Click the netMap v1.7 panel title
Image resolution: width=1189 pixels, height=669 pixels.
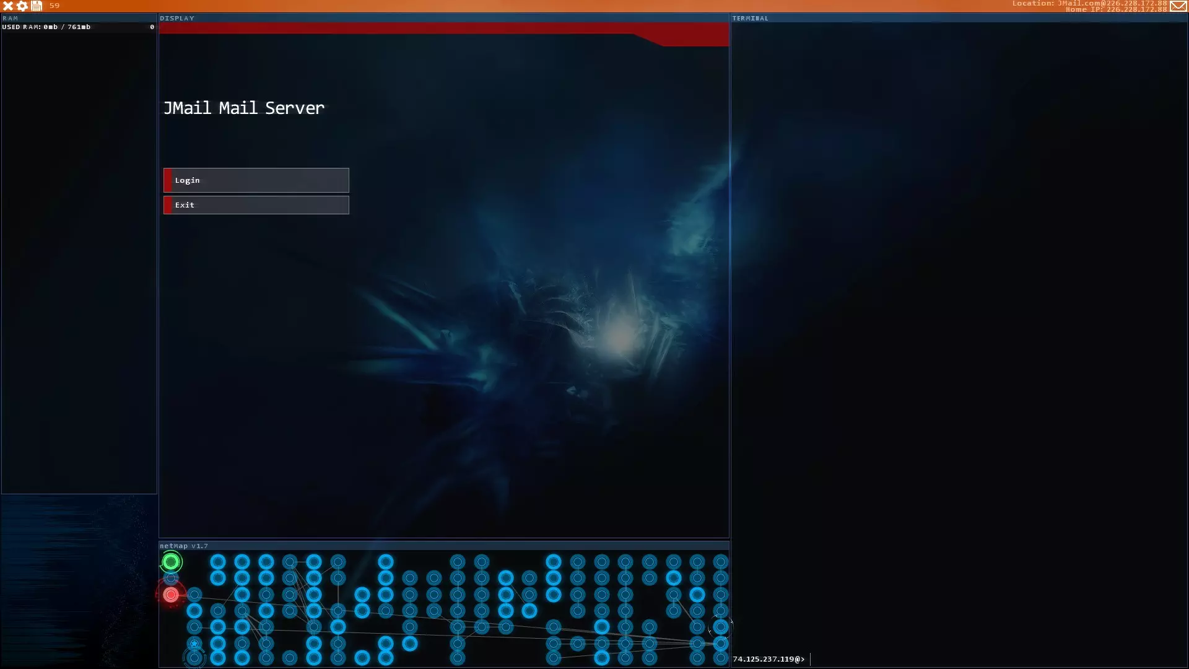coord(183,546)
